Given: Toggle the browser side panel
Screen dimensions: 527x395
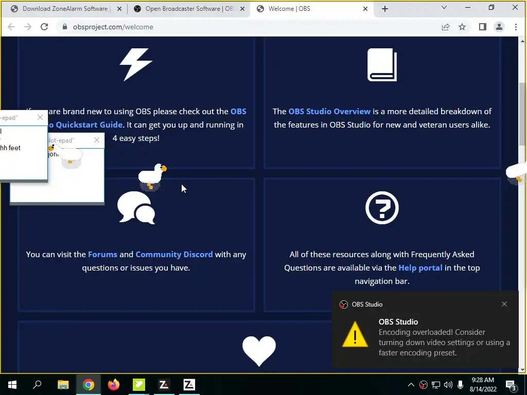Looking at the screenshot, I should (x=483, y=27).
